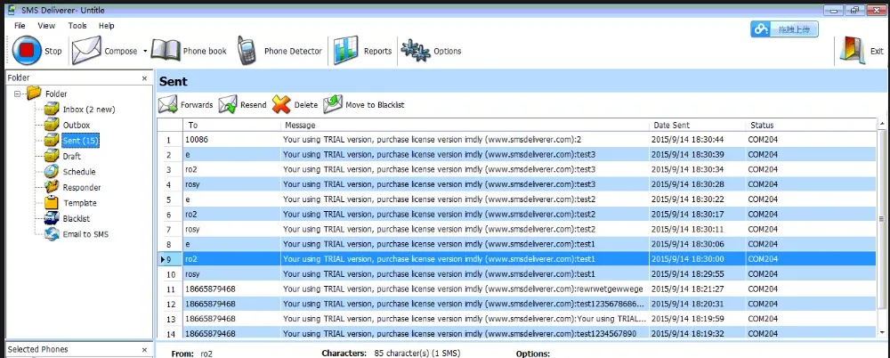The height and width of the screenshot is (358, 890).
Task: Open Compose envelope icon
Action: 86,51
